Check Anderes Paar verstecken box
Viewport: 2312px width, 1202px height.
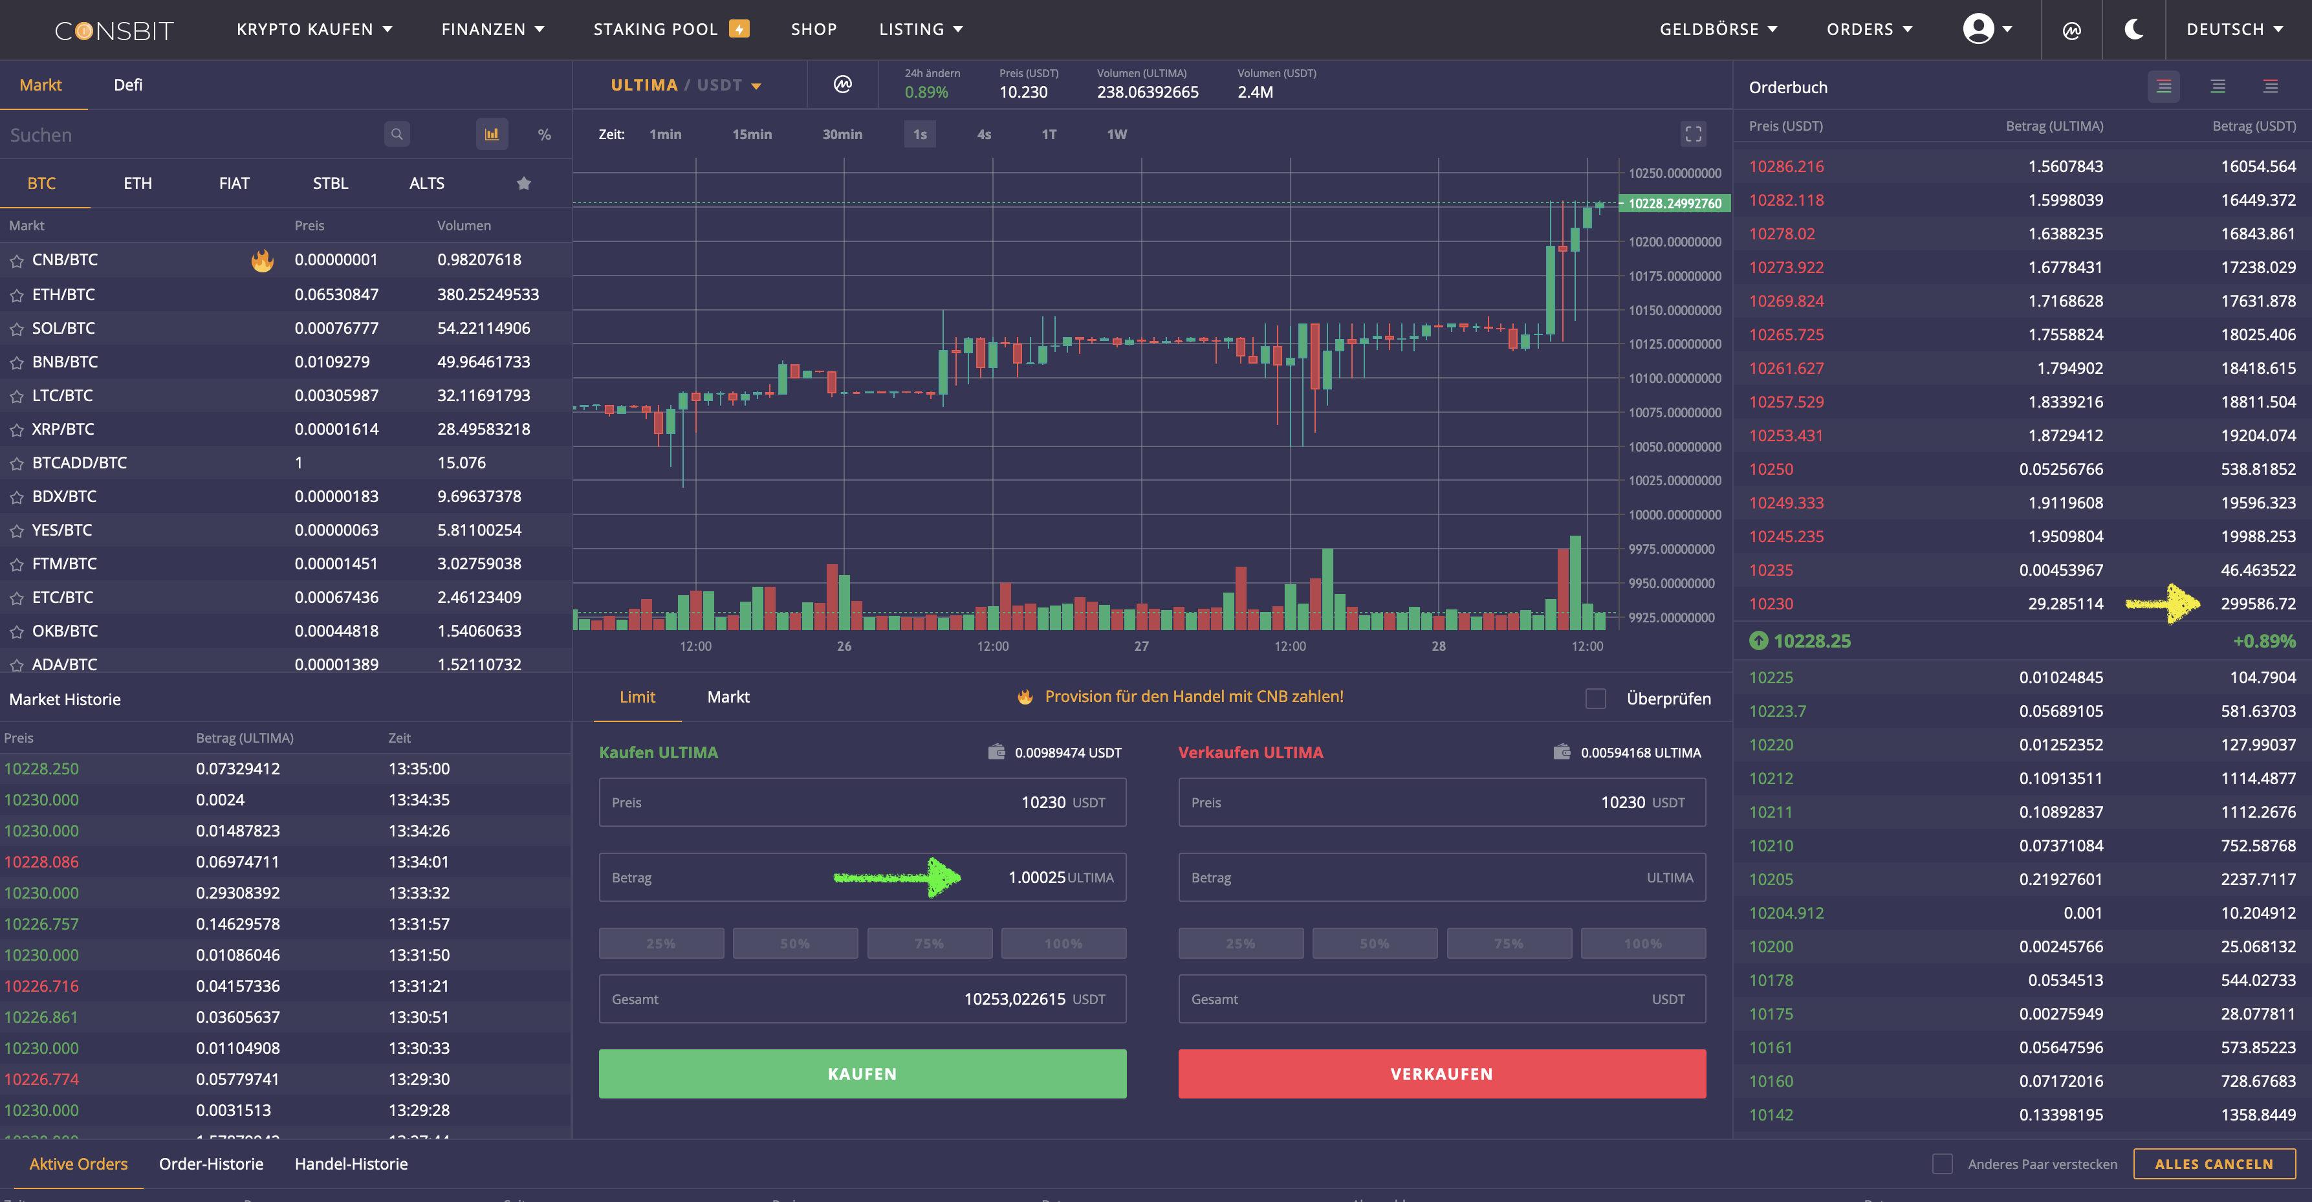(x=1942, y=1164)
